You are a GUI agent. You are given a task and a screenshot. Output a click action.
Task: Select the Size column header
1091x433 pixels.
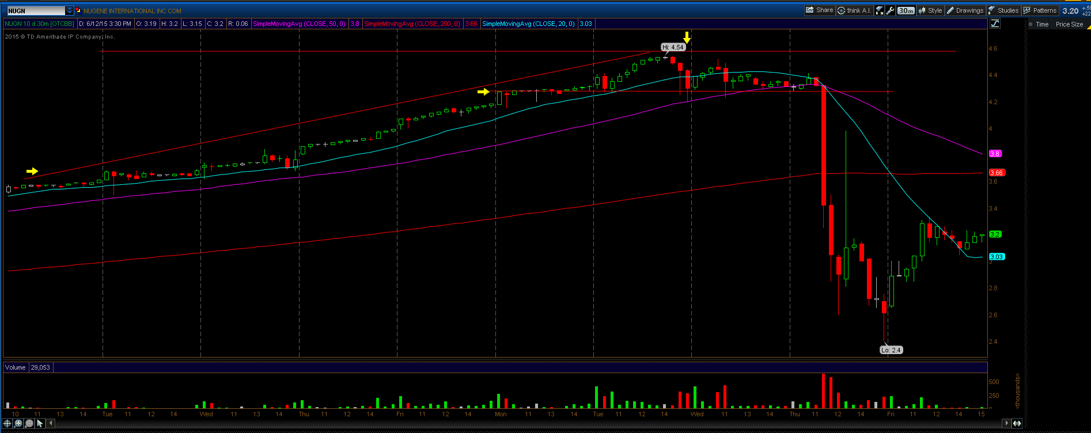pyautogui.click(x=1077, y=24)
